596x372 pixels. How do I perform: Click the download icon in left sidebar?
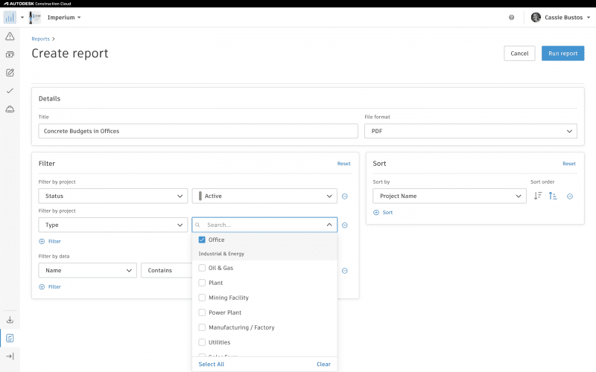coord(10,320)
